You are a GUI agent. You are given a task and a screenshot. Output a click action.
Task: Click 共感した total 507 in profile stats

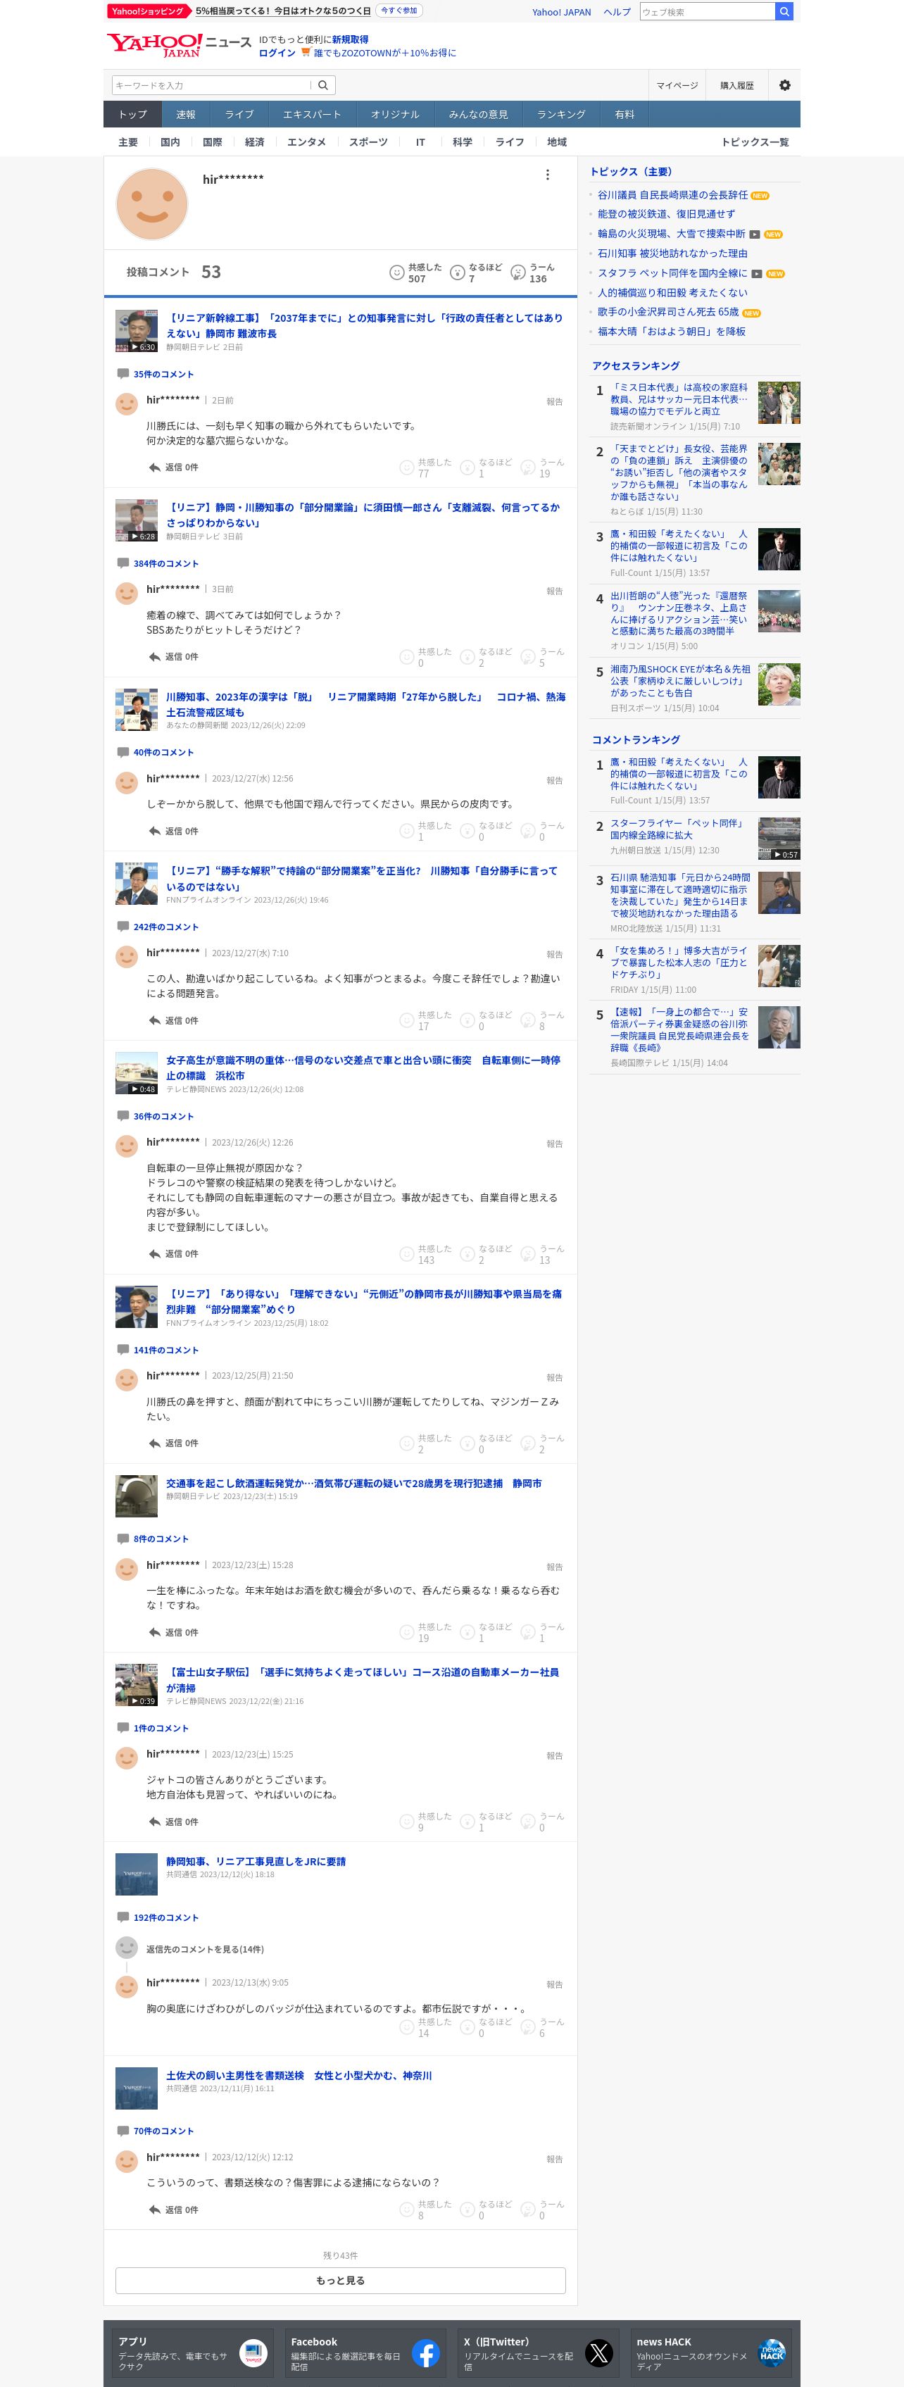pyautogui.click(x=415, y=272)
